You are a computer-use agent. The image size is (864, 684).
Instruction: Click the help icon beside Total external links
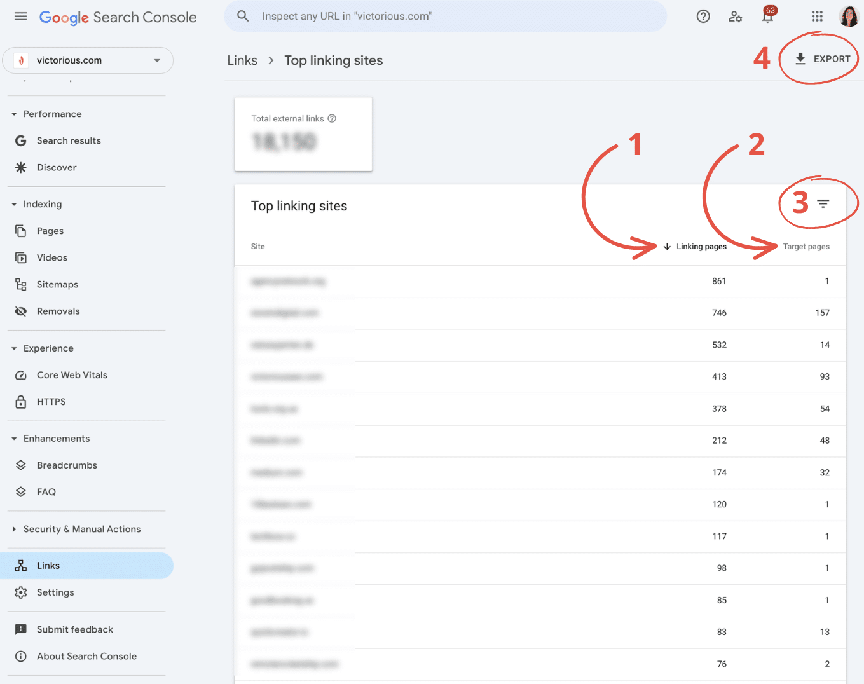coord(332,118)
